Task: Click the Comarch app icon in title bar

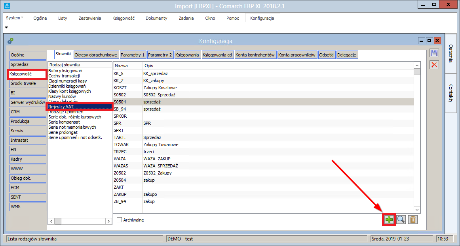Action: coord(6,6)
